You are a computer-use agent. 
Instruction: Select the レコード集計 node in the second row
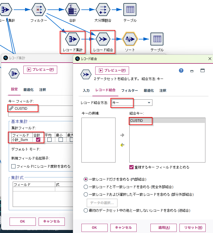click(x=72, y=39)
